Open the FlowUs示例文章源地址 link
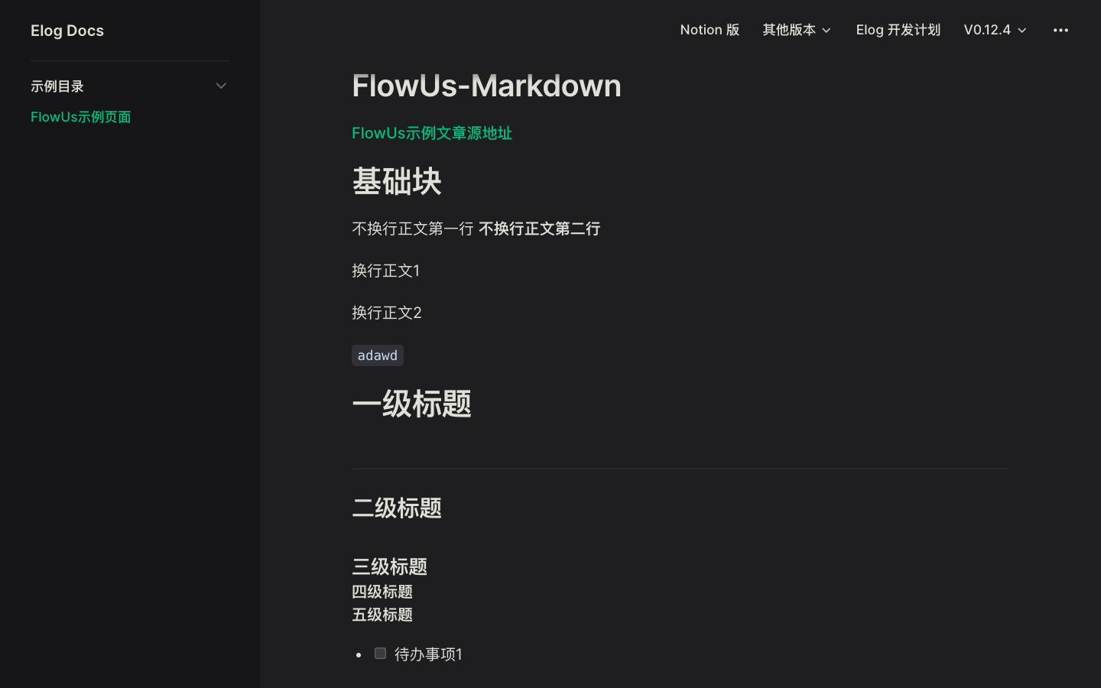Image resolution: width=1101 pixels, height=688 pixels. pos(431,132)
